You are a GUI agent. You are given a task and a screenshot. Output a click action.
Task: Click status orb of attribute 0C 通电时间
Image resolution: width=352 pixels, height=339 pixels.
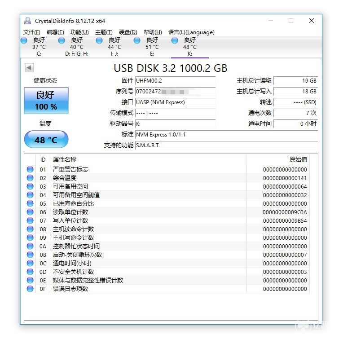pos(30,263)
